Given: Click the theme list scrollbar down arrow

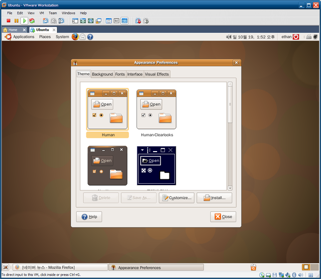Looking at the screenshot, I should click(230, 188).
